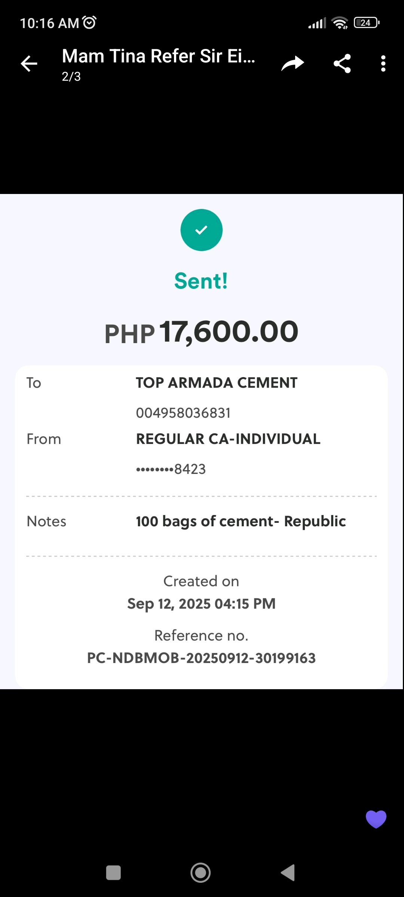Tap the recipient account number 004958036831
404x897 pixels.
coord(183,413)
